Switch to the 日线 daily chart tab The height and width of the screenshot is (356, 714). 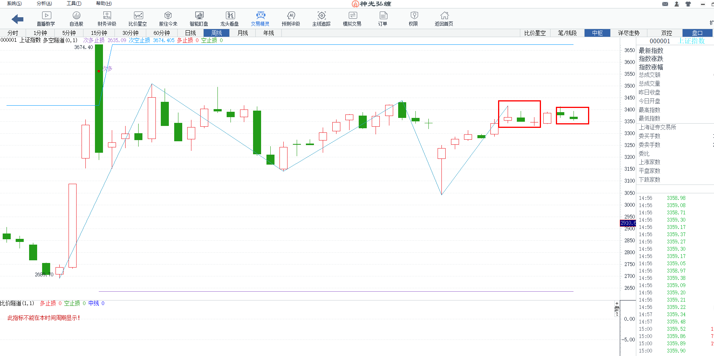(190, 33)
